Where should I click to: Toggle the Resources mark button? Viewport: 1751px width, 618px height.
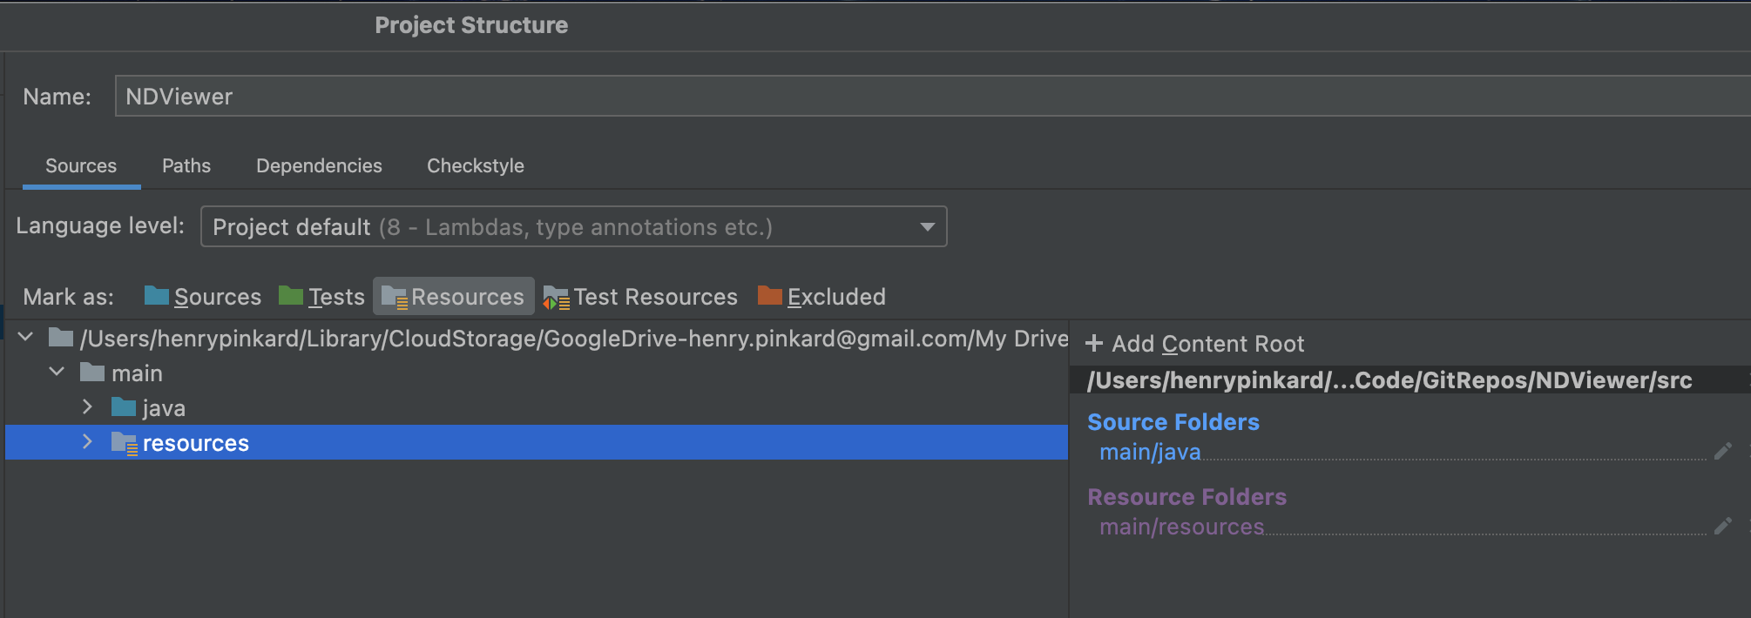click(454, 297)
